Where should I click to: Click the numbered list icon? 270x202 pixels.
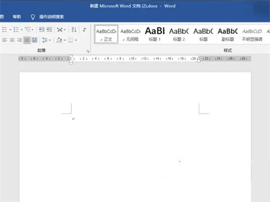[x=16, y=30]
